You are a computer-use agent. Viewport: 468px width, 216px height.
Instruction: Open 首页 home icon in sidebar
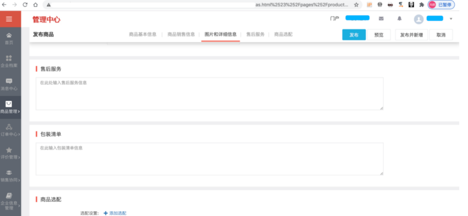(9, 35)
